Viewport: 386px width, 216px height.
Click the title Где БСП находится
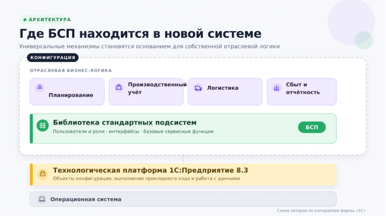pyautogui.click(x=141, y=34)
